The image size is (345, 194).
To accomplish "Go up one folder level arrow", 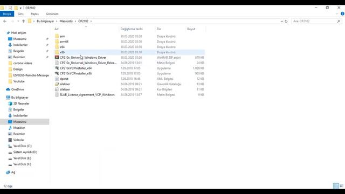I will click(x=23, y=21).
